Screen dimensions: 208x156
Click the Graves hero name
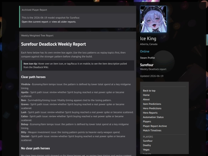(25, 104)
